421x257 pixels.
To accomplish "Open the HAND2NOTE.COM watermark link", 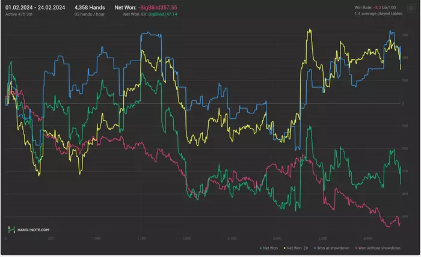I will 33,230.
